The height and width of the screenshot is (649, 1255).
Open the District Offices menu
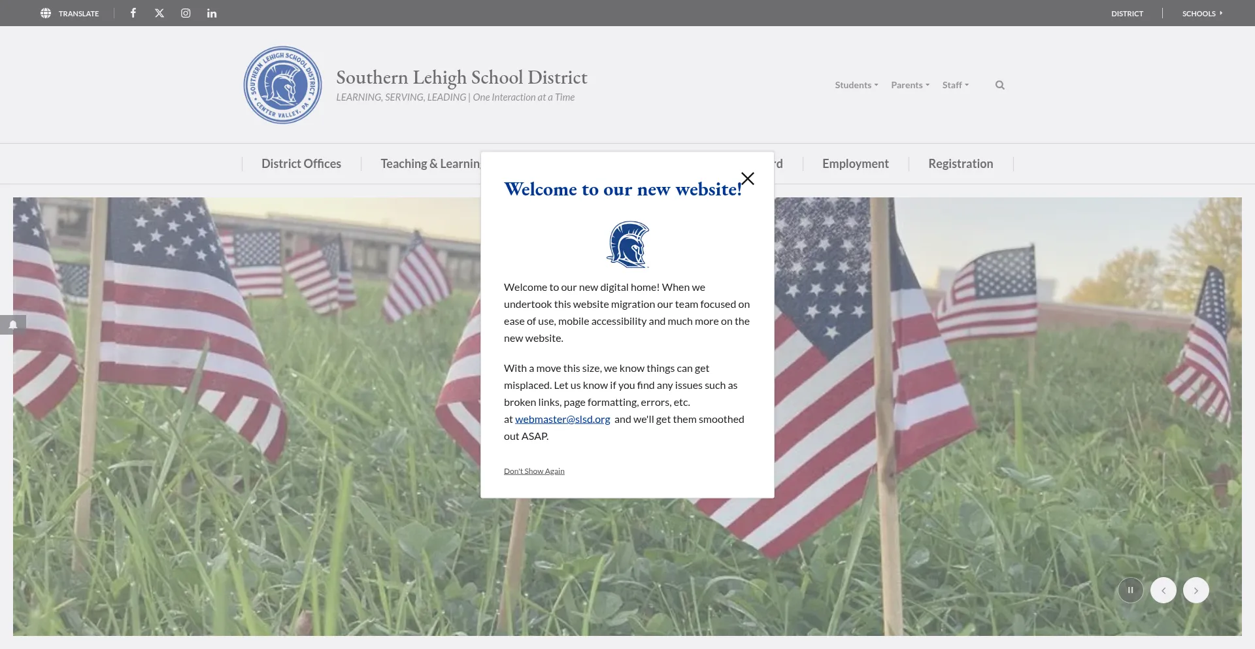[x=301, y=163]
